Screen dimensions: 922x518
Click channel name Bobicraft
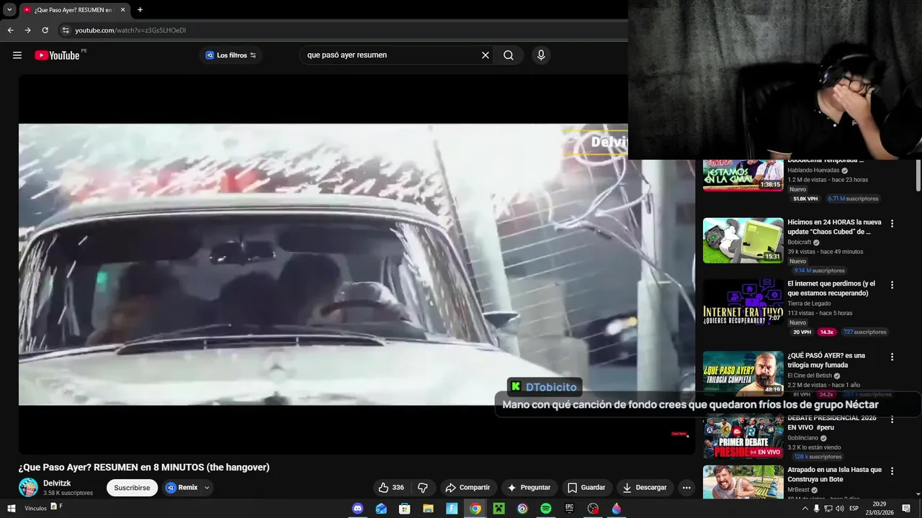click(800, 242)
